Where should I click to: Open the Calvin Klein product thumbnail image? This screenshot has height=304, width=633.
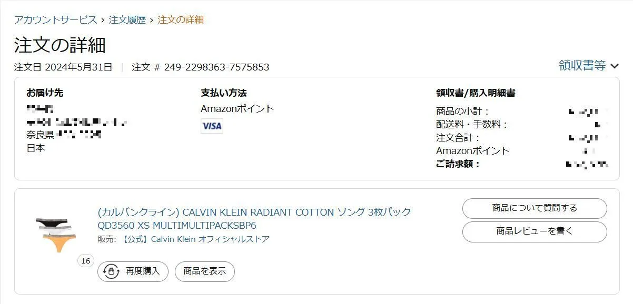(x=56, y=233)
